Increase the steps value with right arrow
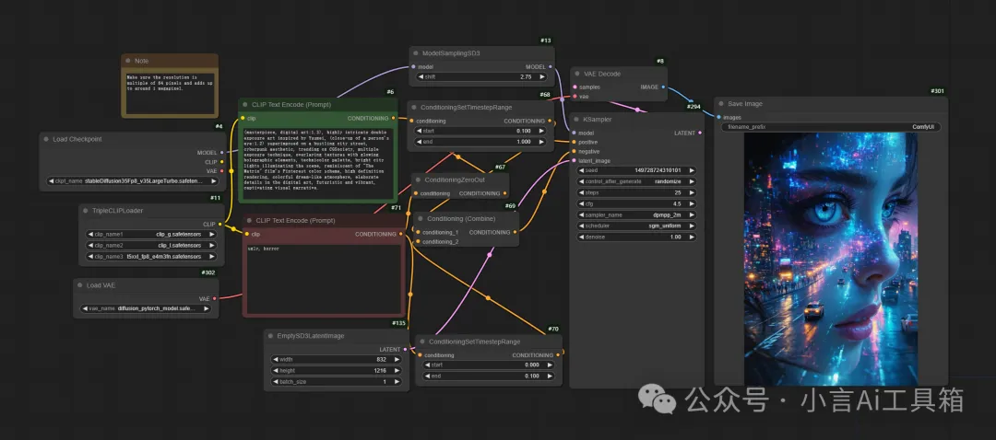 (690, 192)
